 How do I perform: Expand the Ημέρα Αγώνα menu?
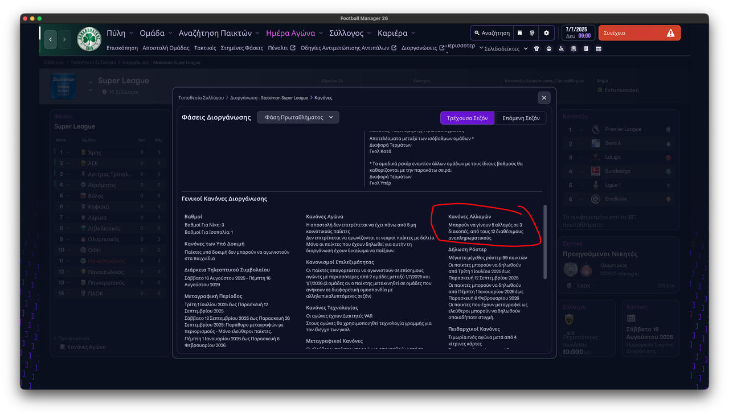click(x=294, y=33)
